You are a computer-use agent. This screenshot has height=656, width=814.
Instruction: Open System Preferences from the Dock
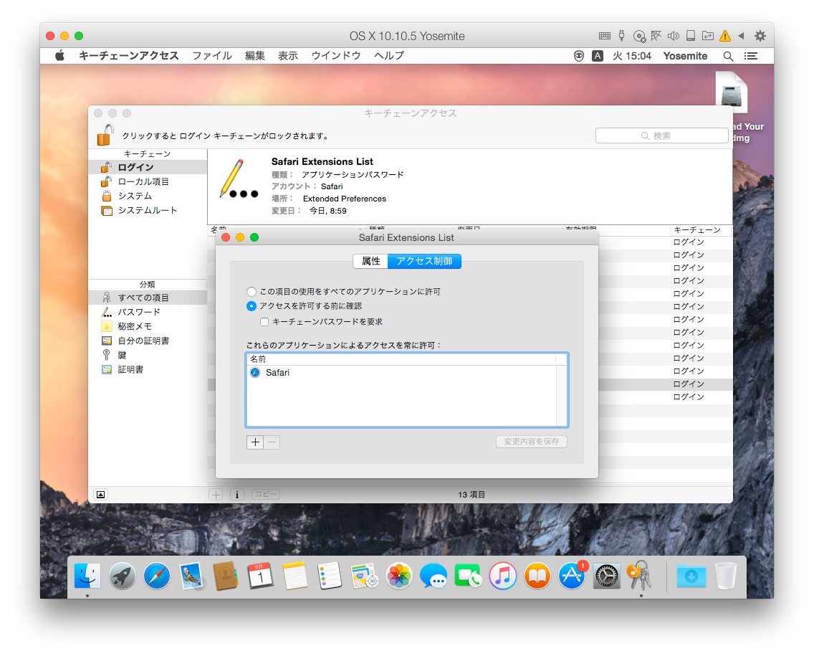tap(606, 576)
